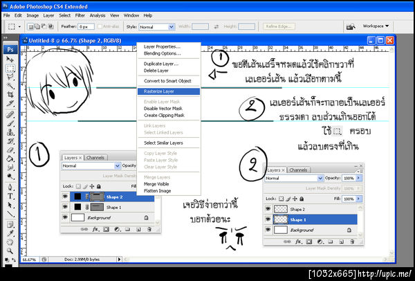Image resolution: width=415 pixels, height=281 pixels.
Task: Open the Workspace dropdown
Action: (x=376, y=26)
